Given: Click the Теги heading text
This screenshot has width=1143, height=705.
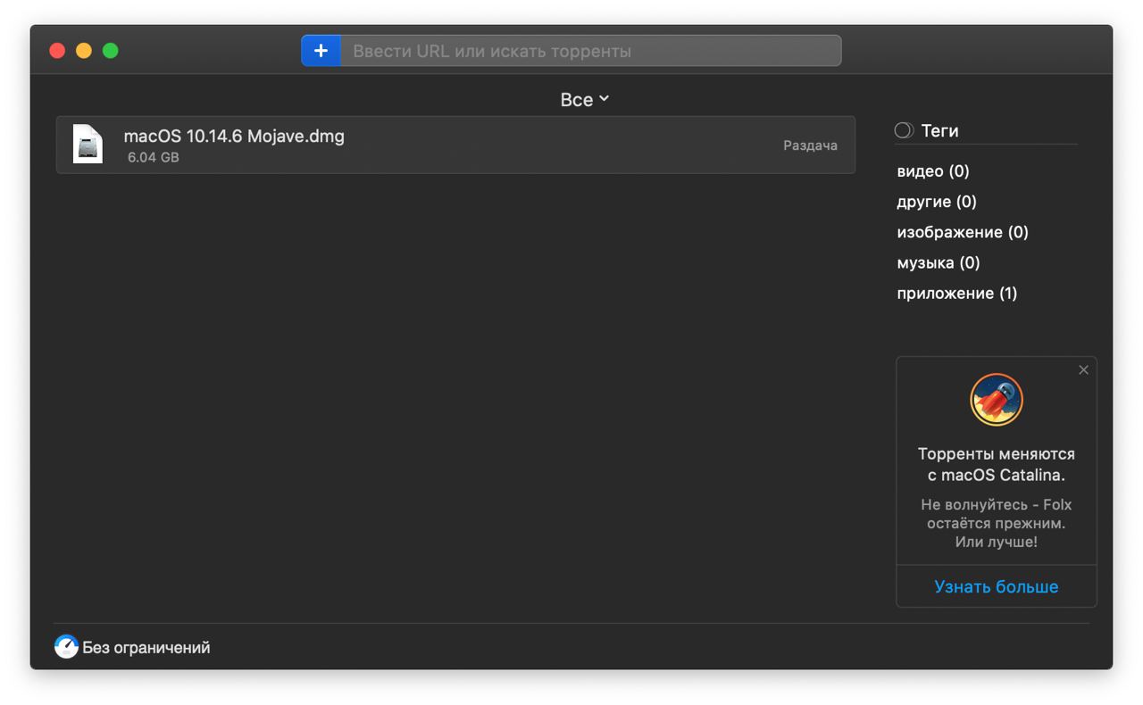Looking at the screenshot, I should pos(939,130).
